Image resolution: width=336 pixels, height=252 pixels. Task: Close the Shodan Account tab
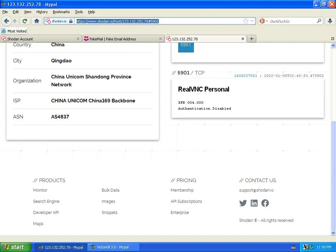coord(78,39)
